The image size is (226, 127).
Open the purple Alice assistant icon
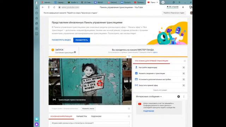pyautogui.click(x=37, y=124)
